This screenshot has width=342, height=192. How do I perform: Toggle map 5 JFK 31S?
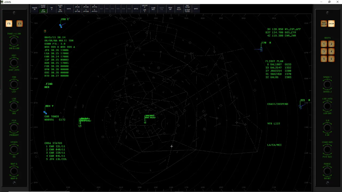(94, 6)
